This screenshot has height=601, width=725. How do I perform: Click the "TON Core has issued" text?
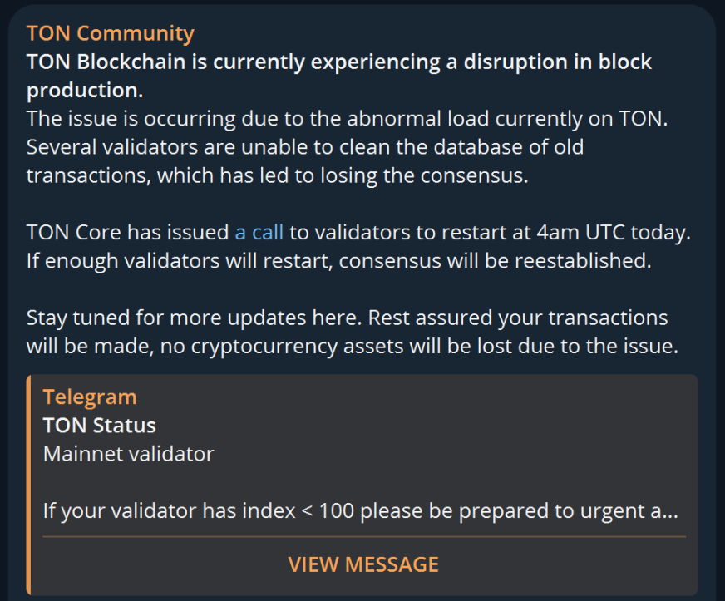127,232
